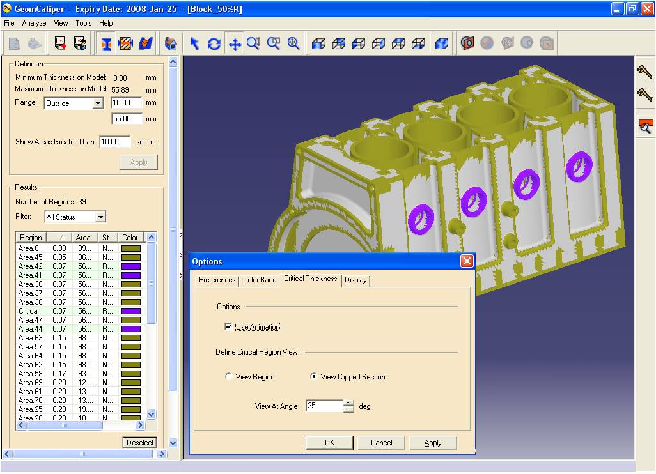Click the home view toolbar icon

coord(170,43)
